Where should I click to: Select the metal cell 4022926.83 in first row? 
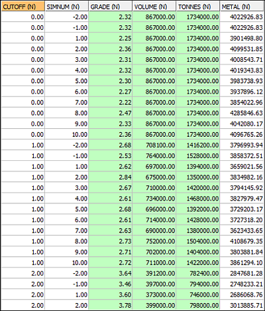coord(242,17)
